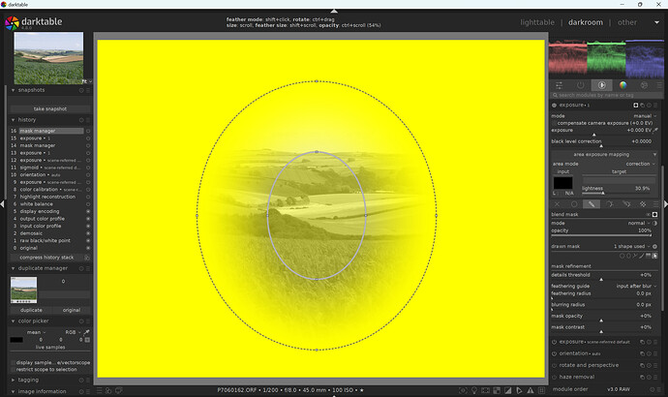Open the quick access panel module group
This screenshot has width=668, height=397.
559,85
